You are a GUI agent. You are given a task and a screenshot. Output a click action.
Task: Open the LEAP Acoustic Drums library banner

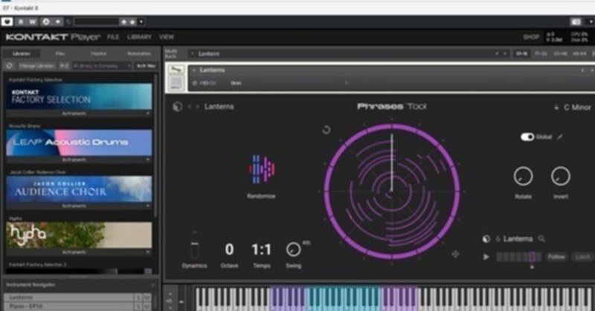79,143
